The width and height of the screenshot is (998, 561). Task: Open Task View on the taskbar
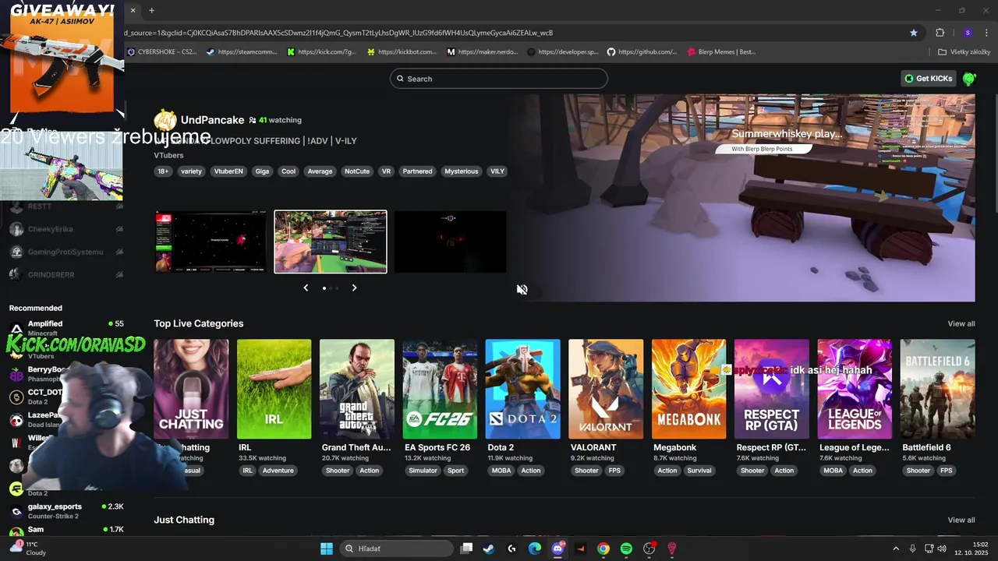(x=466, y=549)
